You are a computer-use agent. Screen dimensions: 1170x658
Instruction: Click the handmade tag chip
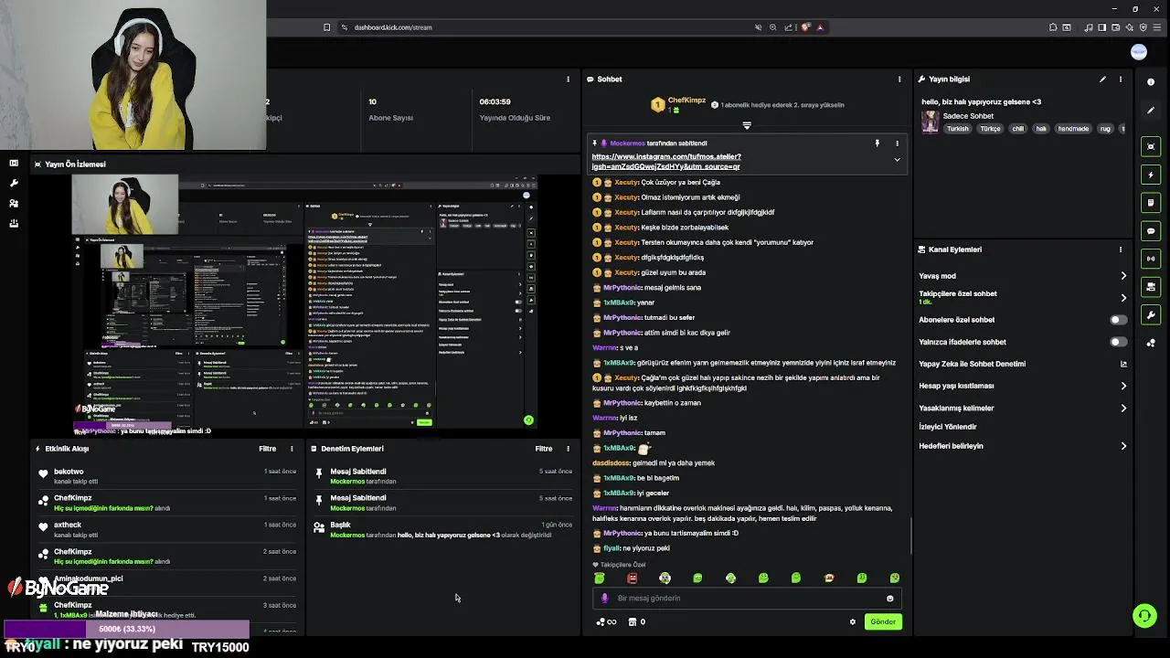pyautogui.click(x=1073, y=129)
